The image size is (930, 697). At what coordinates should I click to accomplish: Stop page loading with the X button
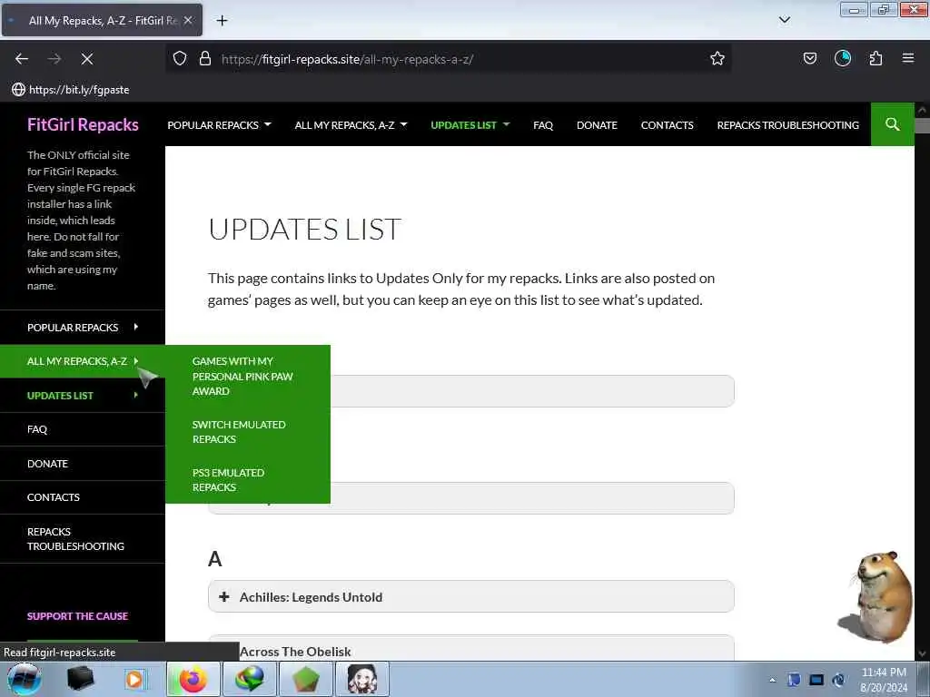(87, 59)
